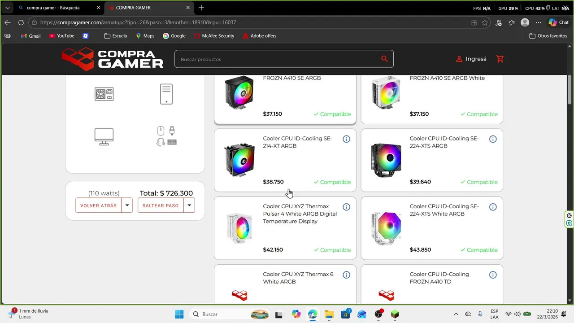Select the FROZN A410 SE ARGB cooler thumbnail
The image size is (574, 323).
coord(239,93)
